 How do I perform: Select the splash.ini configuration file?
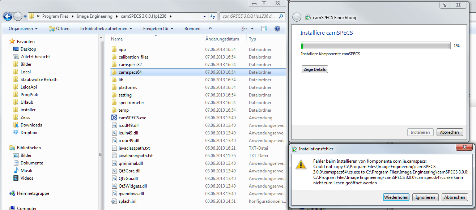(x=127, y=201)
